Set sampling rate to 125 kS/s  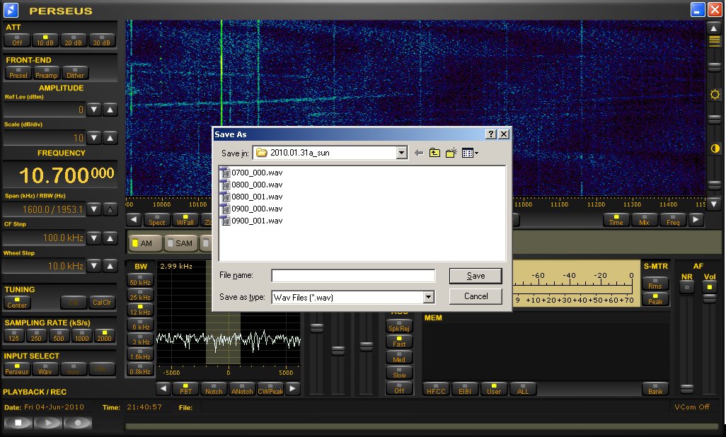tap(14, 336)
